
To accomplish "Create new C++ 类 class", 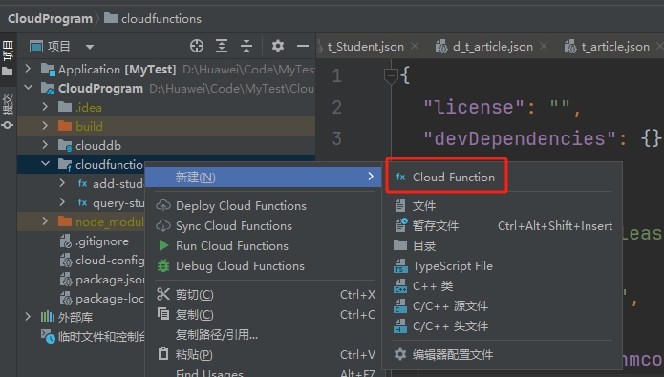I will 503,286.
